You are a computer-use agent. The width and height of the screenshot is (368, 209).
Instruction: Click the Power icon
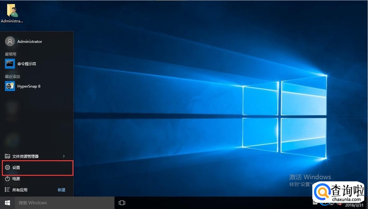(x=7, y=179)
